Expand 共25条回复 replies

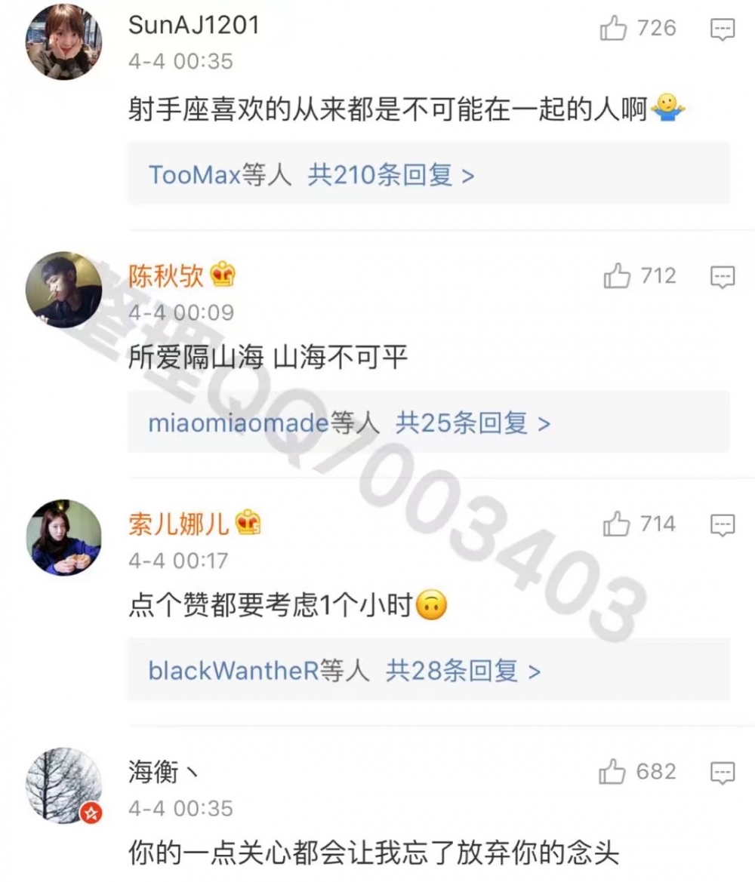(x=473, y=423)
